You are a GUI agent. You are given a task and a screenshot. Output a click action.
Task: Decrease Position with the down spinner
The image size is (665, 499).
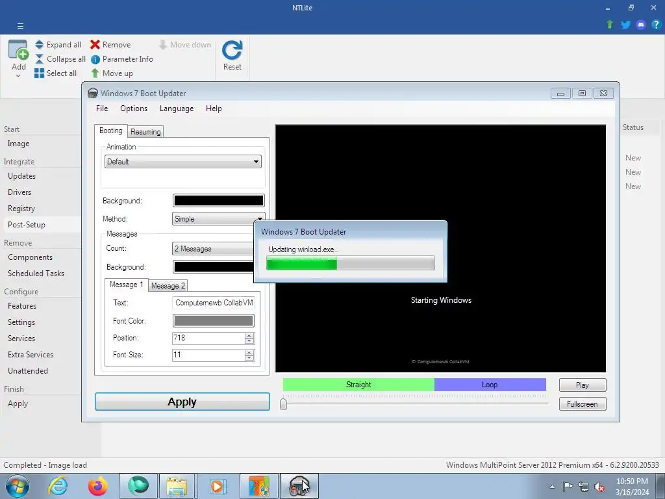(249, 341)
